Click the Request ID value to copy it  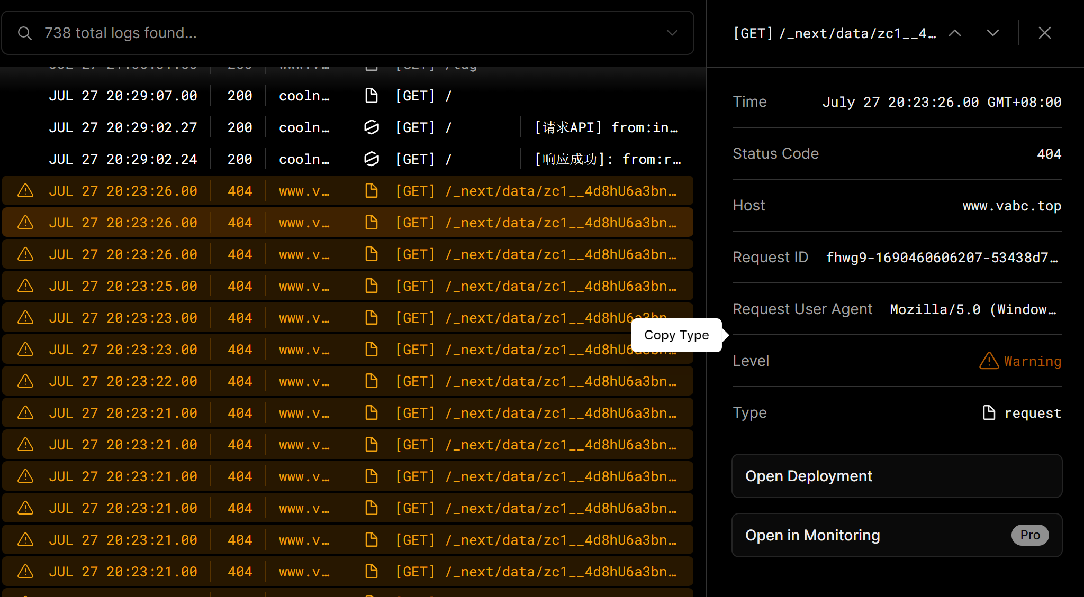tap(942, 258)
